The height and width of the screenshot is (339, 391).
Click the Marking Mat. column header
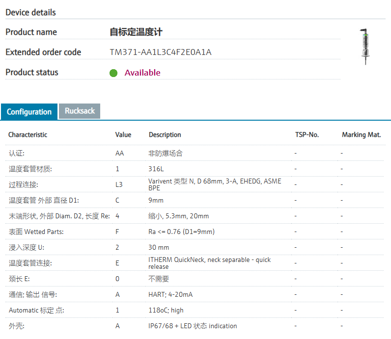coord(361,134)
